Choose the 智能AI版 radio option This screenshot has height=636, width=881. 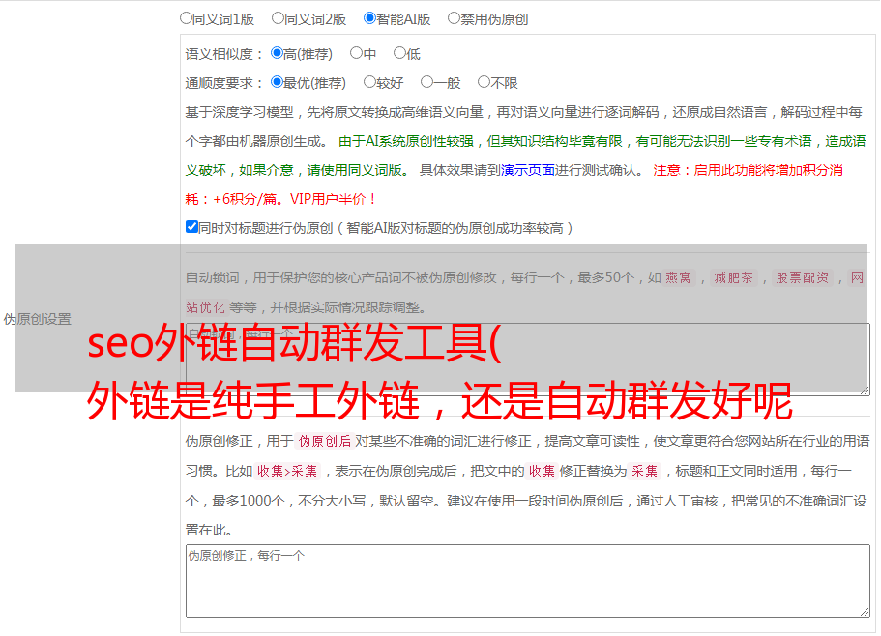369,18
